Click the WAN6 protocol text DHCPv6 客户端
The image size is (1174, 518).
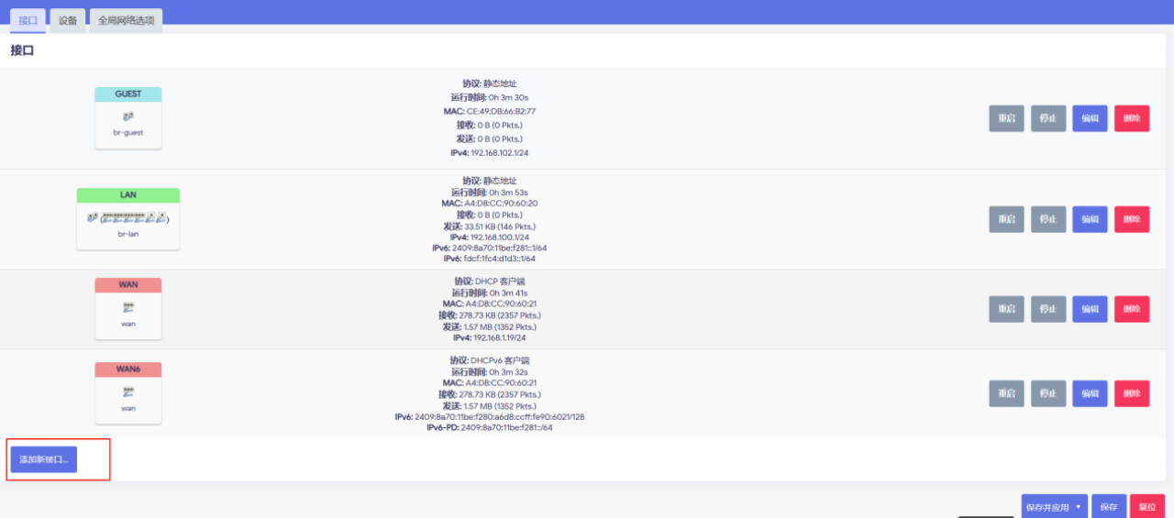(x=502, y=360)
